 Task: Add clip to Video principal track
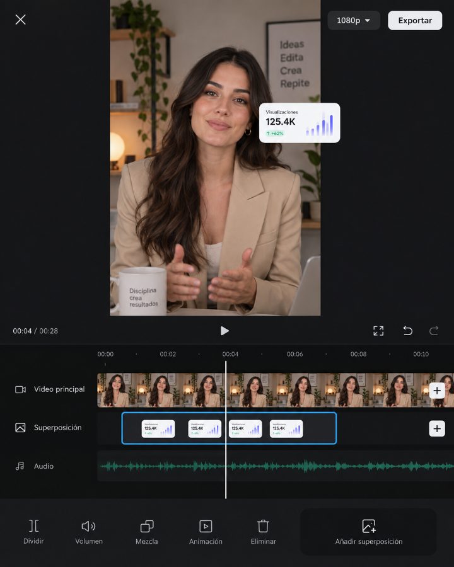(437, 391)
